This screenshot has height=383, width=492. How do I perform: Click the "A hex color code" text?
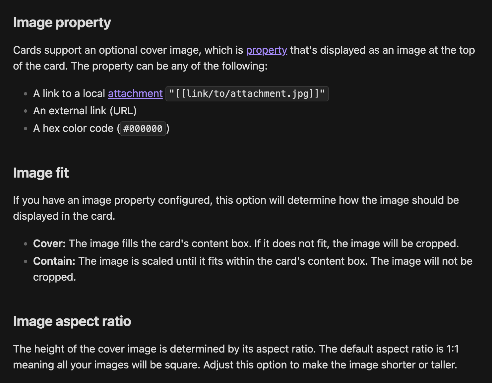pos(73,128)
